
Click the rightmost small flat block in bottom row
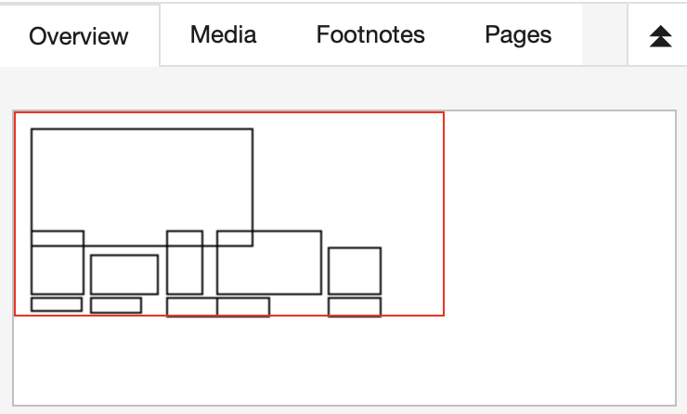point(355,307)
